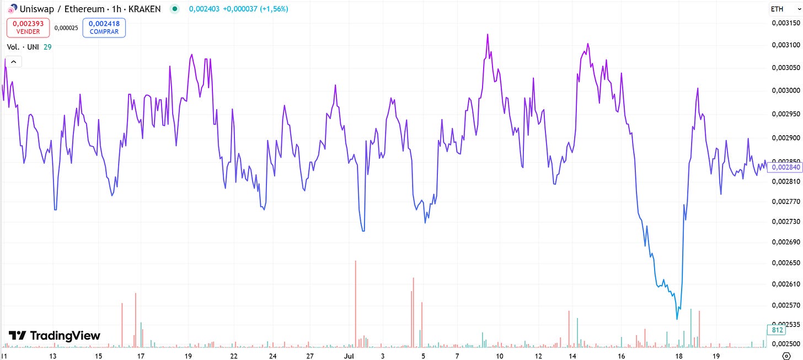
Task: Click the Vol. · UNI indicator label
Action: tap(23, 47)
